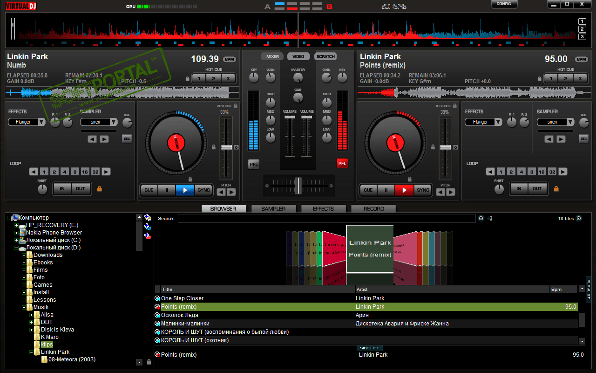Toggle the left deck BPM button
Screen dimensions: 596x373
point(230,59)
